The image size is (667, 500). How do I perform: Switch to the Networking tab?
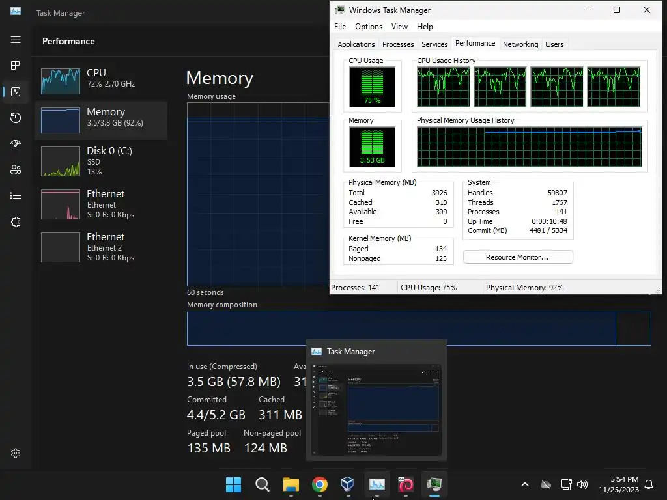520,44
